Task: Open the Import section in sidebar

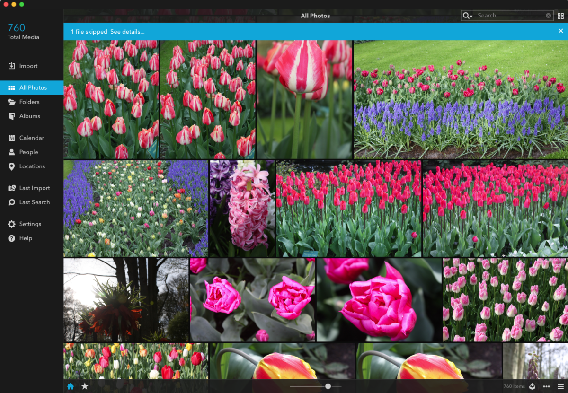Action: [x=28, y=66]
